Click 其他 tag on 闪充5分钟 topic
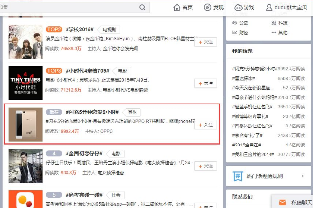This screenshot has height=208, width=313. click(132, 112)
